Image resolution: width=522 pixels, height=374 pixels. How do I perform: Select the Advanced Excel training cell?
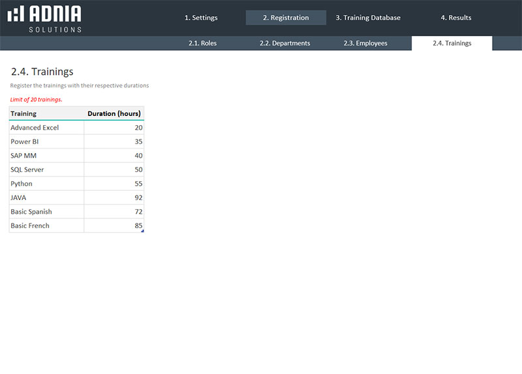click(46, 128)
